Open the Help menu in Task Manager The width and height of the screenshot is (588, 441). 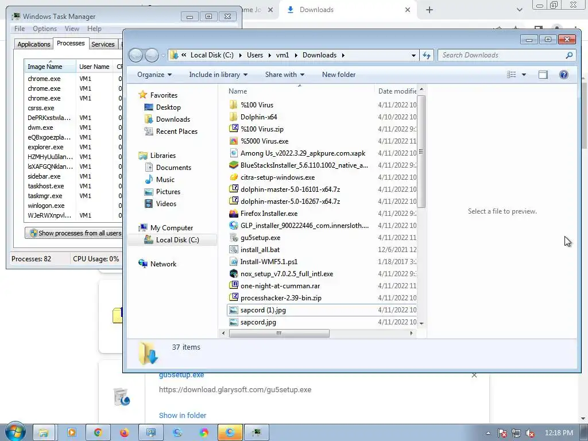point(94,29)
